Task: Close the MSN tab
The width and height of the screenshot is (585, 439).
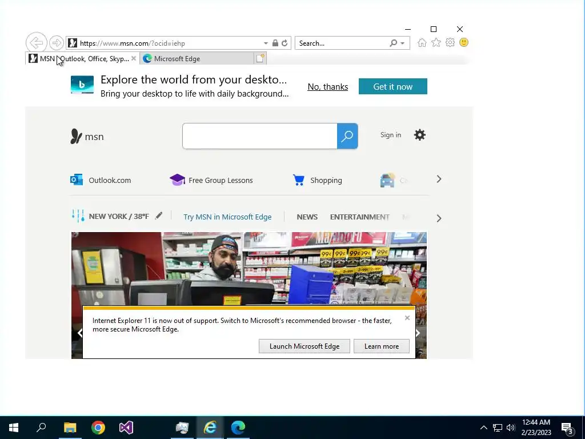Action: 134,59
